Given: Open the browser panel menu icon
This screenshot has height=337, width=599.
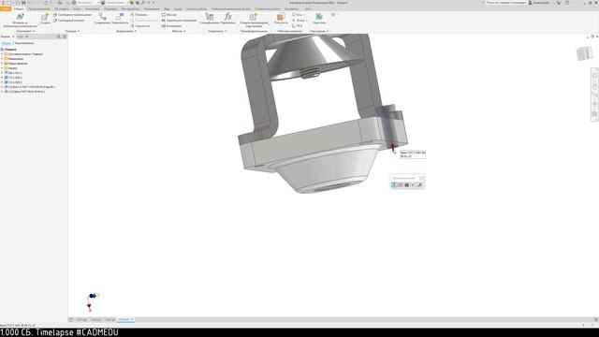Looking at the screenshot, I should click(x=65, y=37).
